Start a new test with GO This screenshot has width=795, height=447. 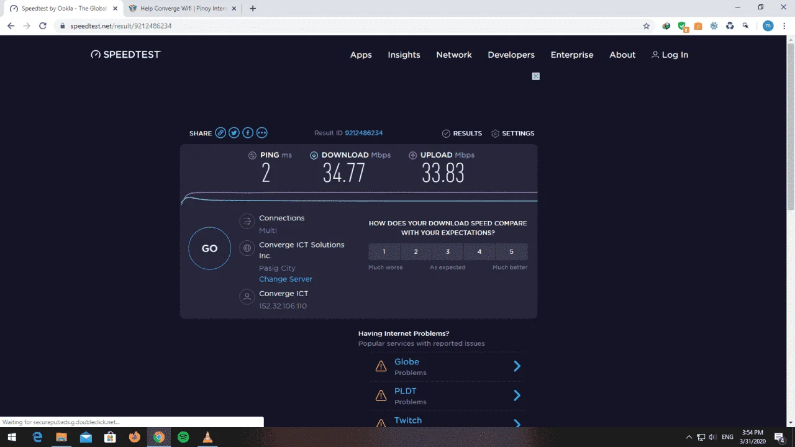click(x=209, y=248)
